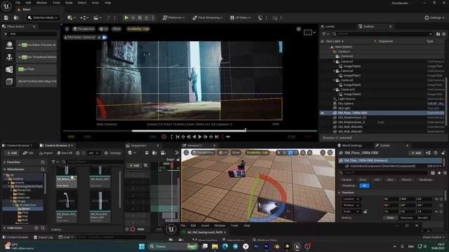Viewport: 449px width, 252px height.
Task: Click the Windows Start button in taskbar
Action: [142, 246]
